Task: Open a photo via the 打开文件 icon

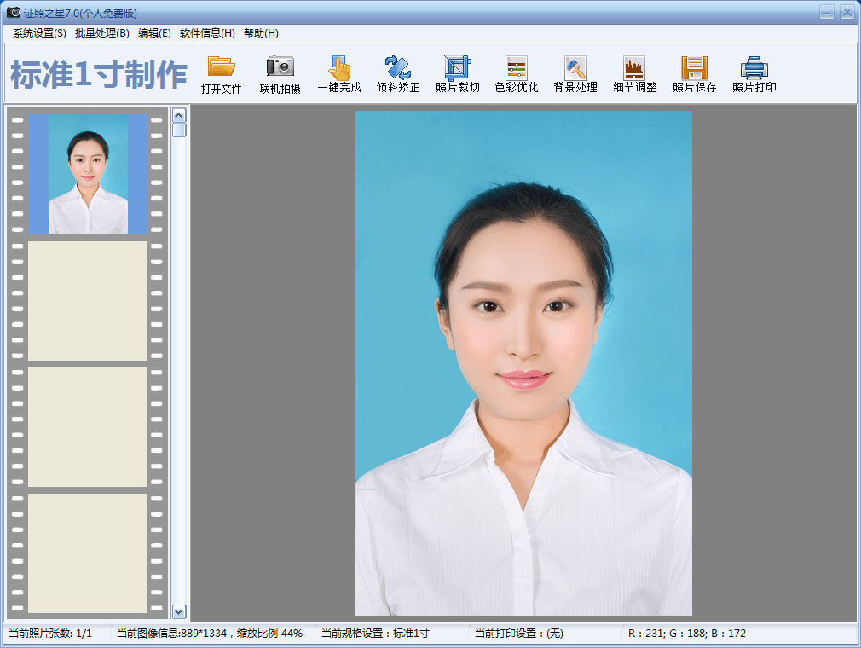Action: tap(222, 72)
